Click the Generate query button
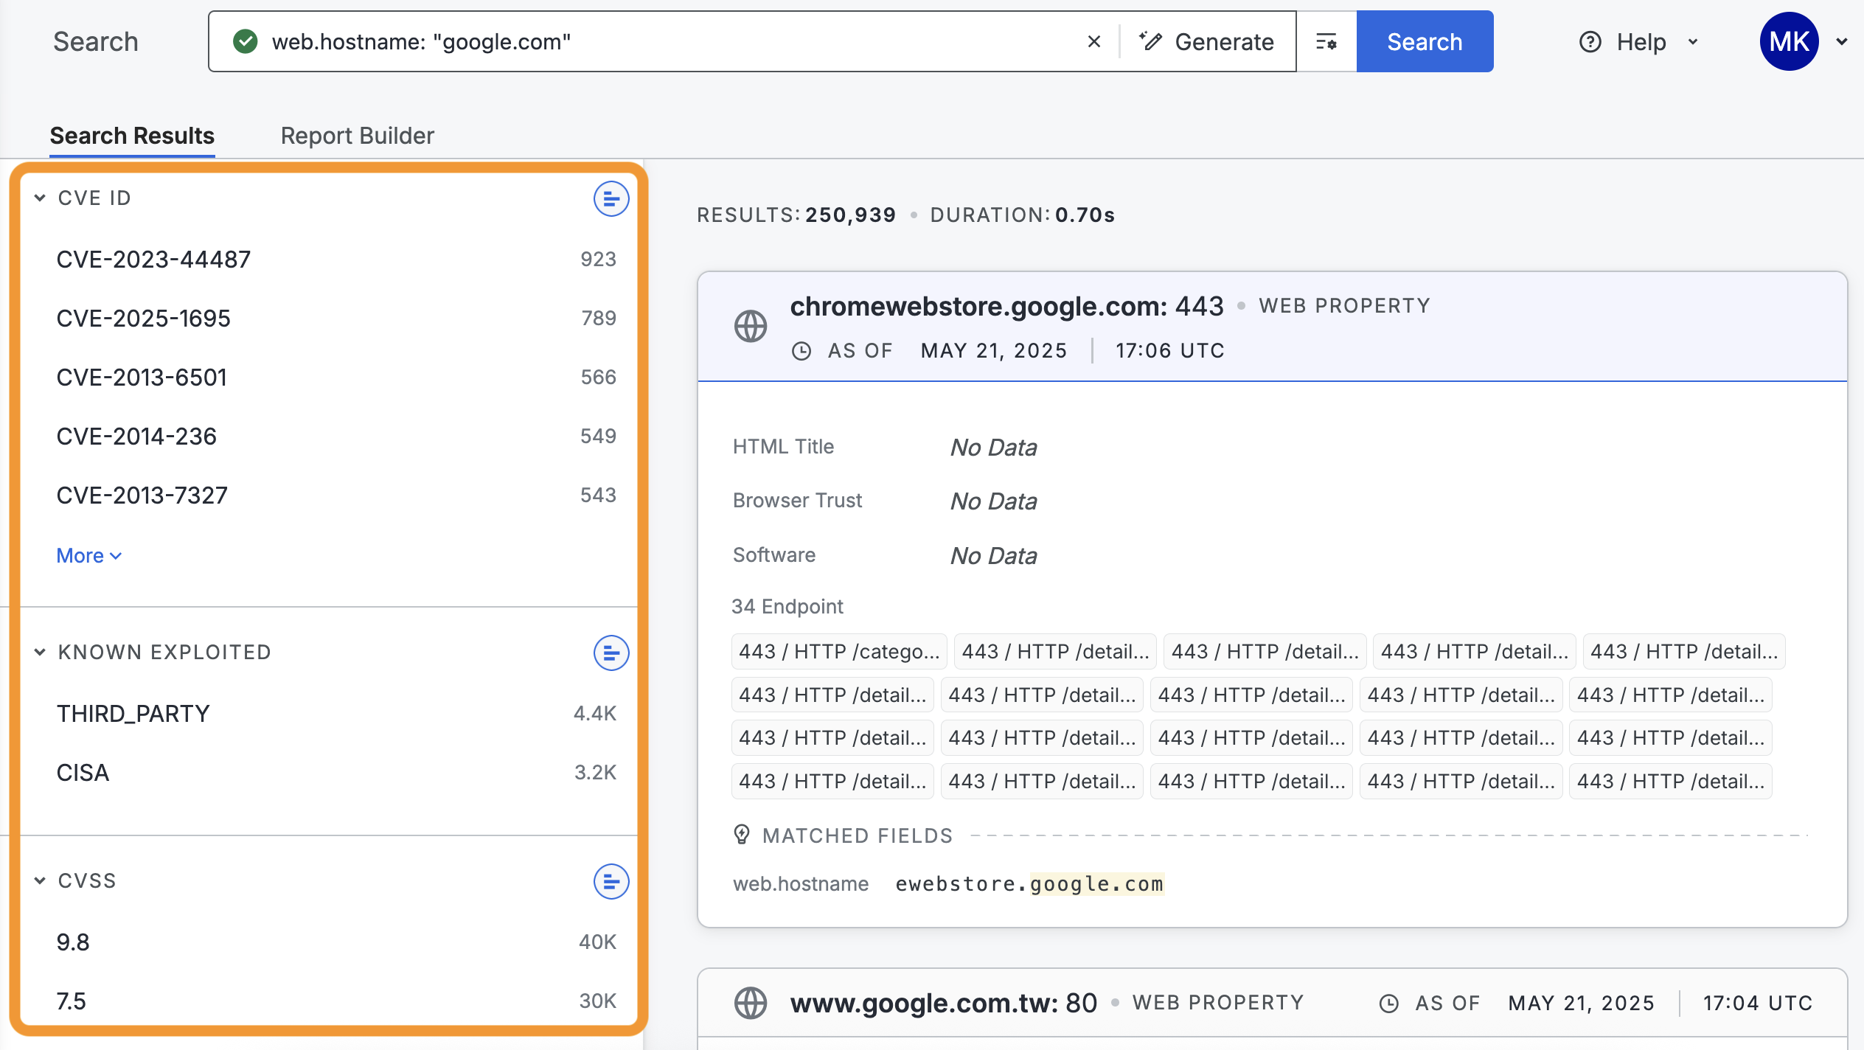The height and width of the screenshot is (1050, 1864). (1207, 42)
